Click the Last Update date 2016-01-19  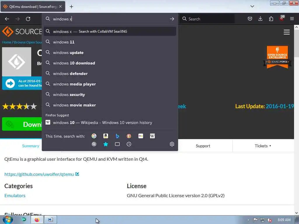pos(280,106)
